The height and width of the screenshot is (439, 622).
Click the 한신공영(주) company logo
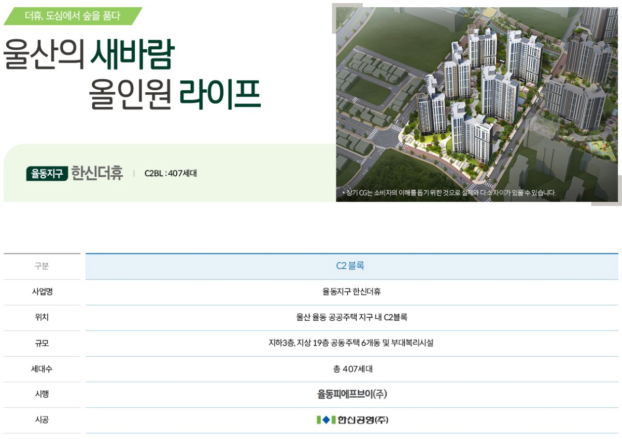352,420
